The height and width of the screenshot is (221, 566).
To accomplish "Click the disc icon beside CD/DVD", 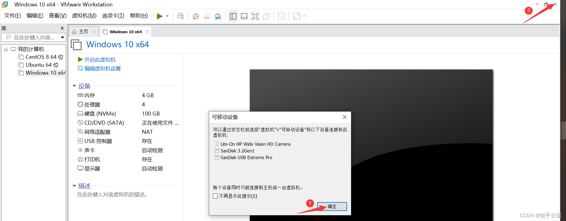I will click(80, 123).
